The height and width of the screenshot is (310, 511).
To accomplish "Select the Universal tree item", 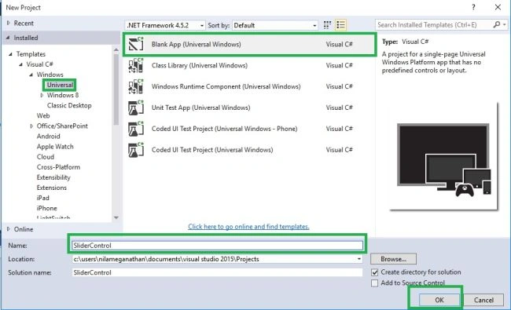I will [60, 85].
